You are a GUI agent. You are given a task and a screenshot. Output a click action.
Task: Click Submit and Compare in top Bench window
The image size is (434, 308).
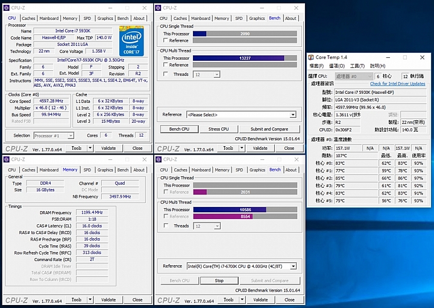click(269, 129)
